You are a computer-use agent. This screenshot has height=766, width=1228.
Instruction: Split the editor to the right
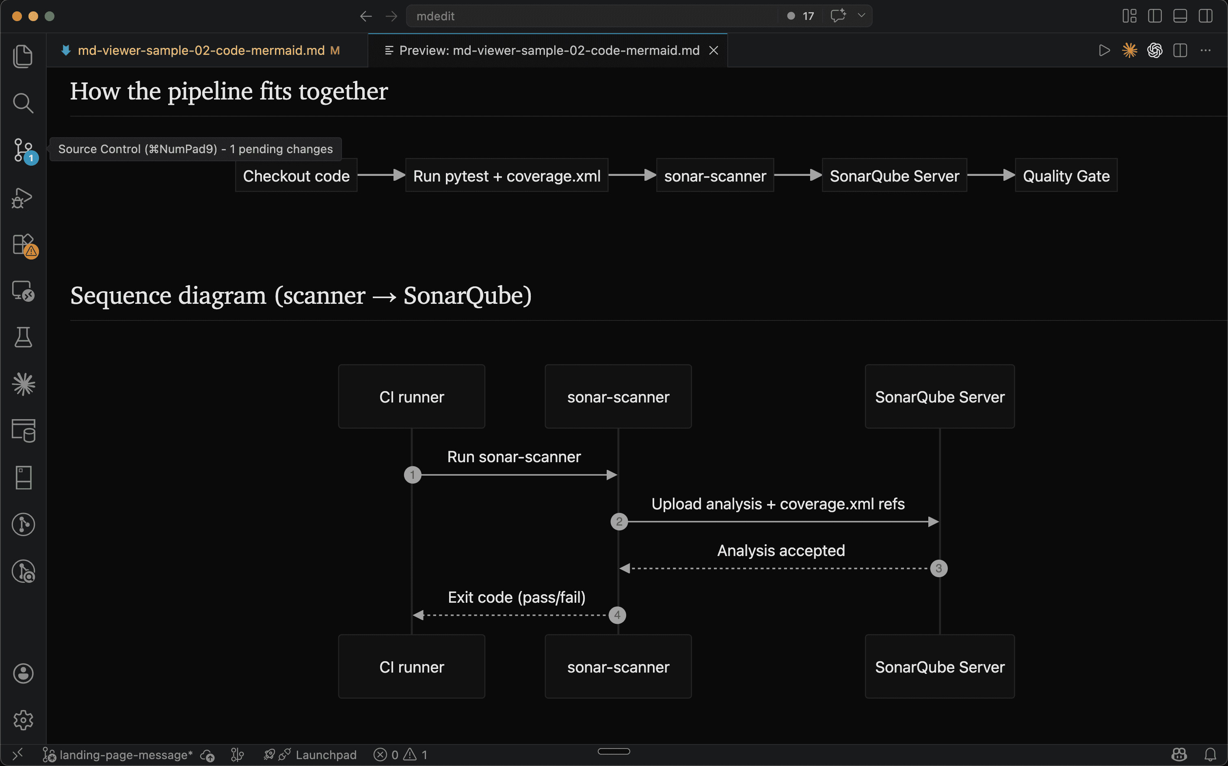(x=1180, y=50)
